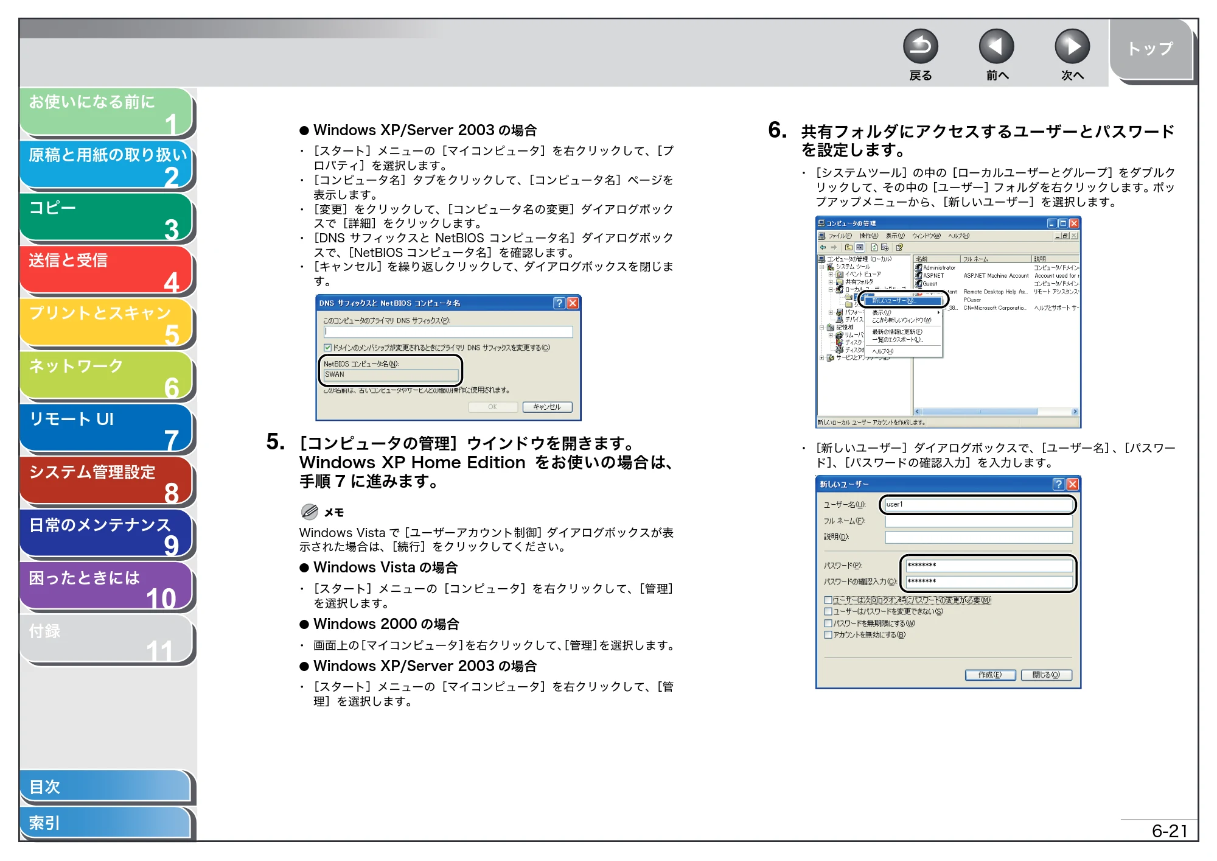Expand the 共有フォルダ tree node
The image size is (1217, 861).
pyautogui.click(x=831, y=282)
